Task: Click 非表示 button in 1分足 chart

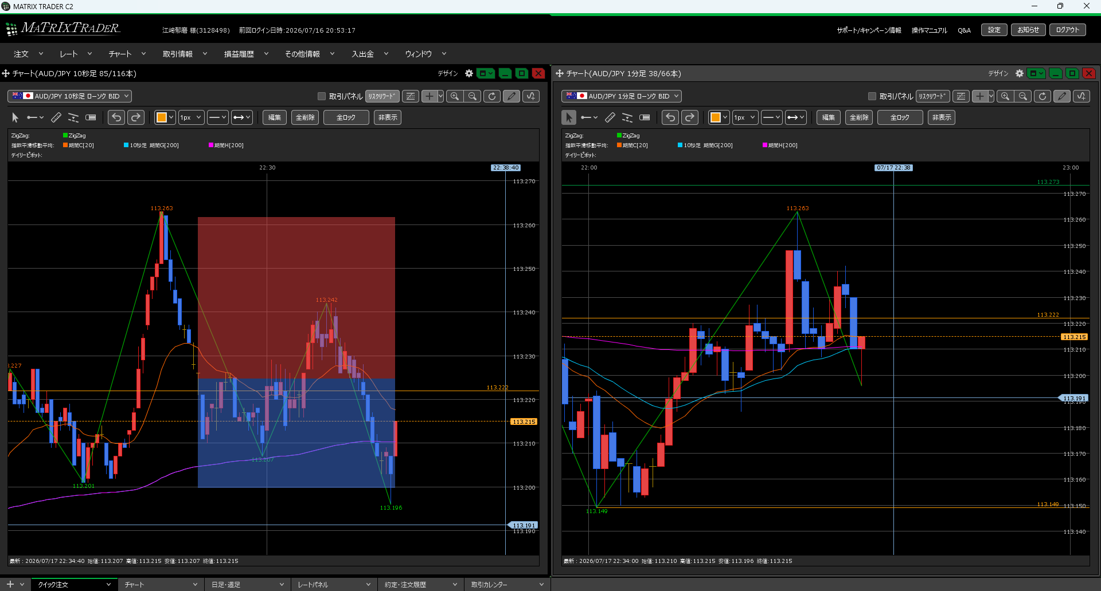Action: click(942, 117)
